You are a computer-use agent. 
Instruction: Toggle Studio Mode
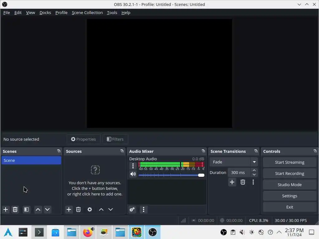coord(289,185)
